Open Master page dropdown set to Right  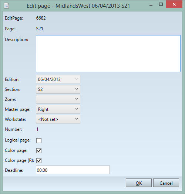[58, 109]
